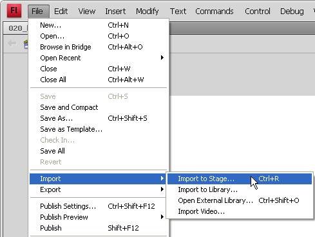
Task: Open the Debug menu
Action: coord(292,11)
